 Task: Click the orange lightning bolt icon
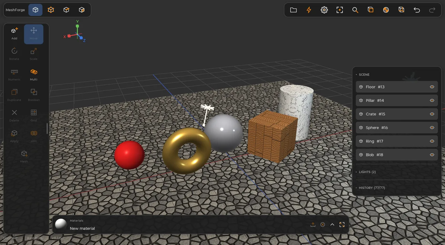pos(309,10)
